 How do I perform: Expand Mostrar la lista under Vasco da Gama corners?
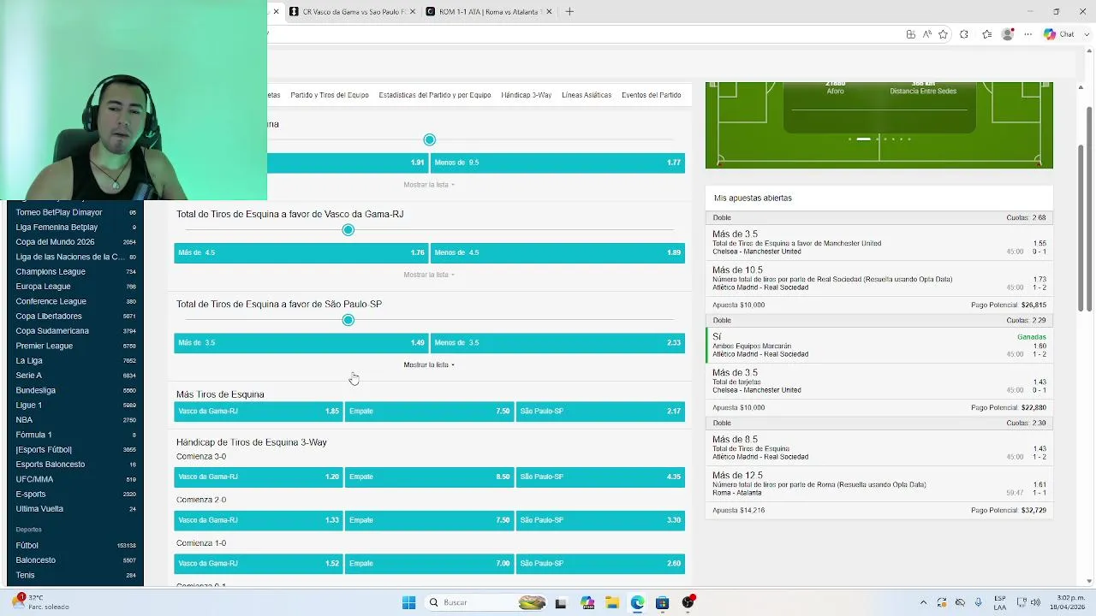point(429,275)
